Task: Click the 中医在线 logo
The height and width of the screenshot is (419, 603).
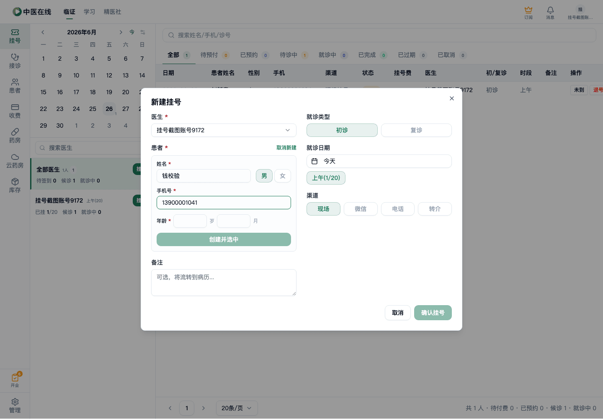Action: tap(32, 12)
